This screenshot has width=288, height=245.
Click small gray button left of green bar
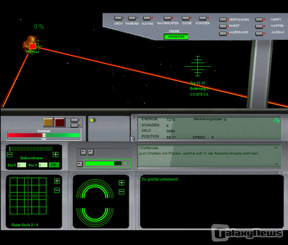click(x=80, y=164)
